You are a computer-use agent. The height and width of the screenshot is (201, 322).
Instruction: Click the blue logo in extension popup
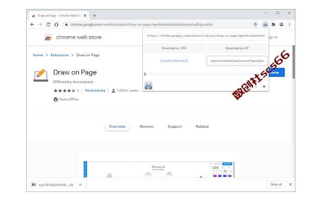tap(148, 86)
